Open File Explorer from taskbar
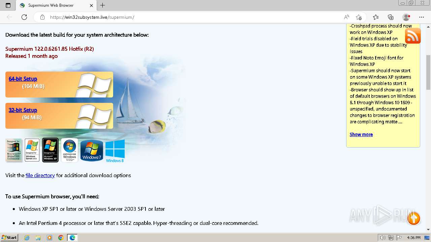431x242 pixels. [x=38, y=238]
